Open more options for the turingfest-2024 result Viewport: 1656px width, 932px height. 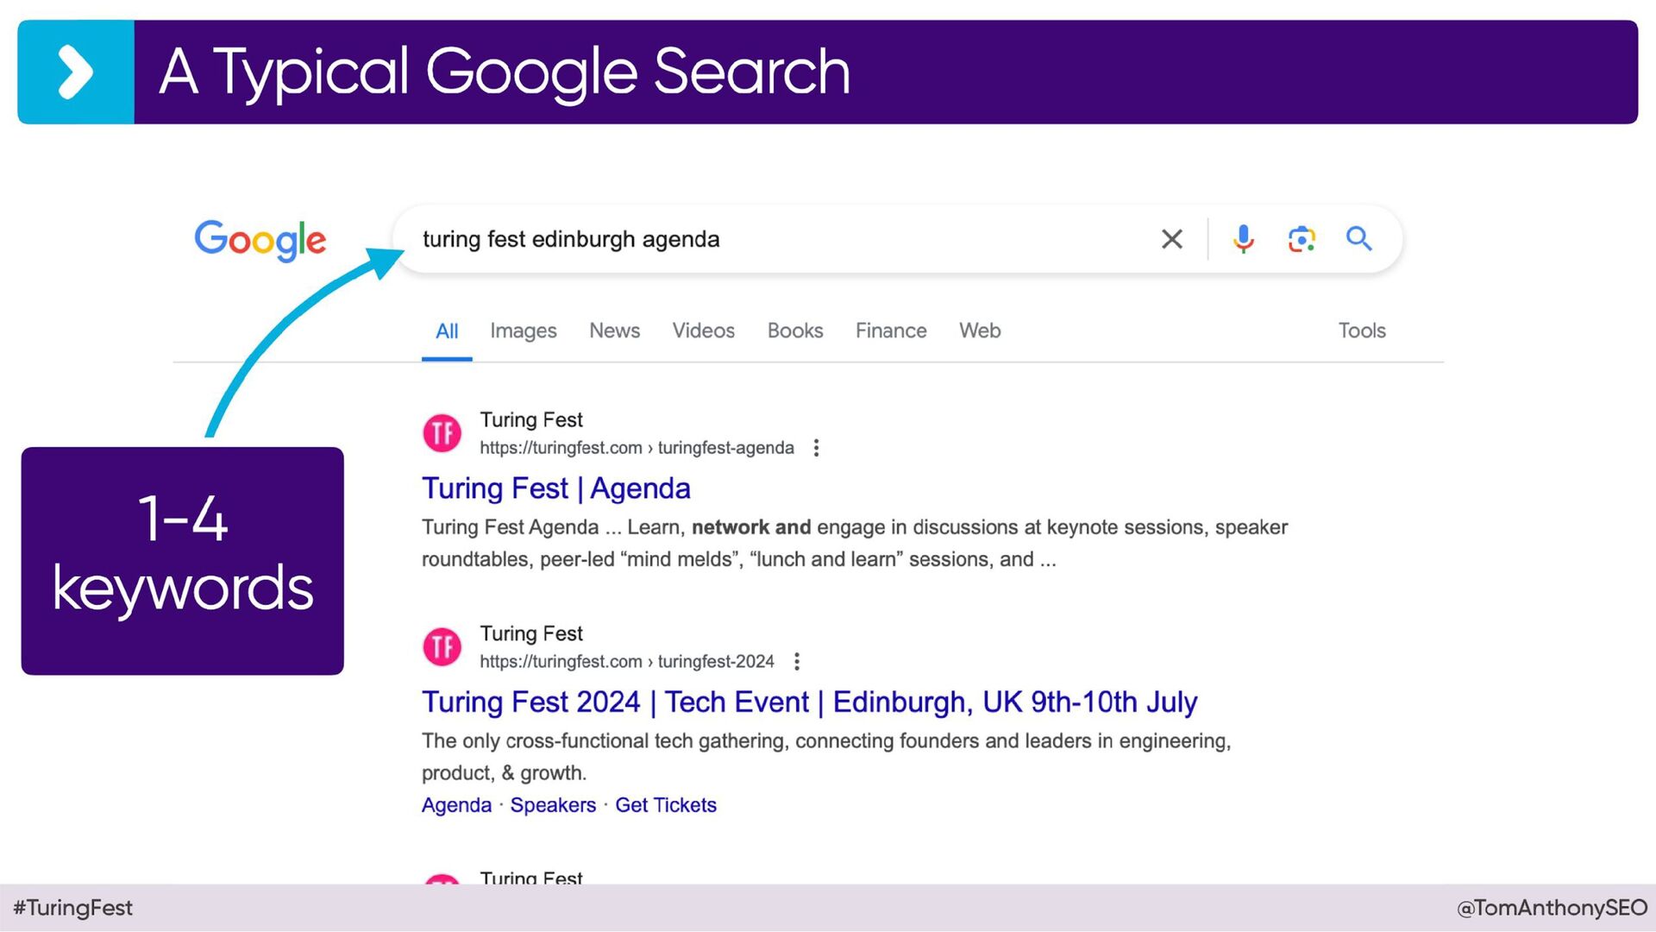pyautogui.click(x=797, y=662)
